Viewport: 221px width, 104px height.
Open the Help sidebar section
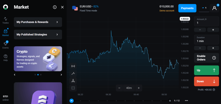coord(6,58)
